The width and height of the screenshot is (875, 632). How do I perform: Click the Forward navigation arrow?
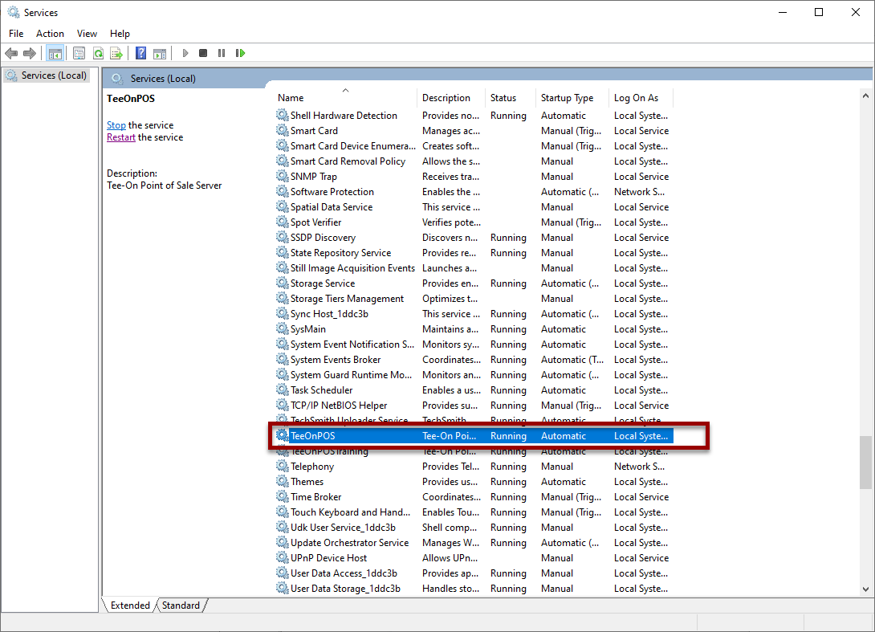tap(29, 53)
